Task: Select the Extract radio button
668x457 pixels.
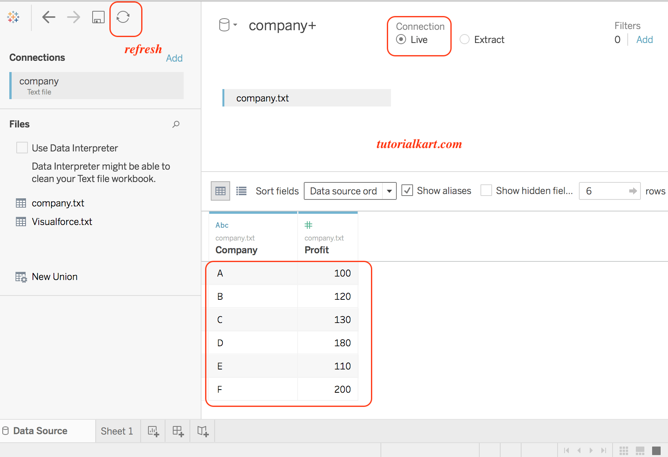Action: [x=464, y=39]
